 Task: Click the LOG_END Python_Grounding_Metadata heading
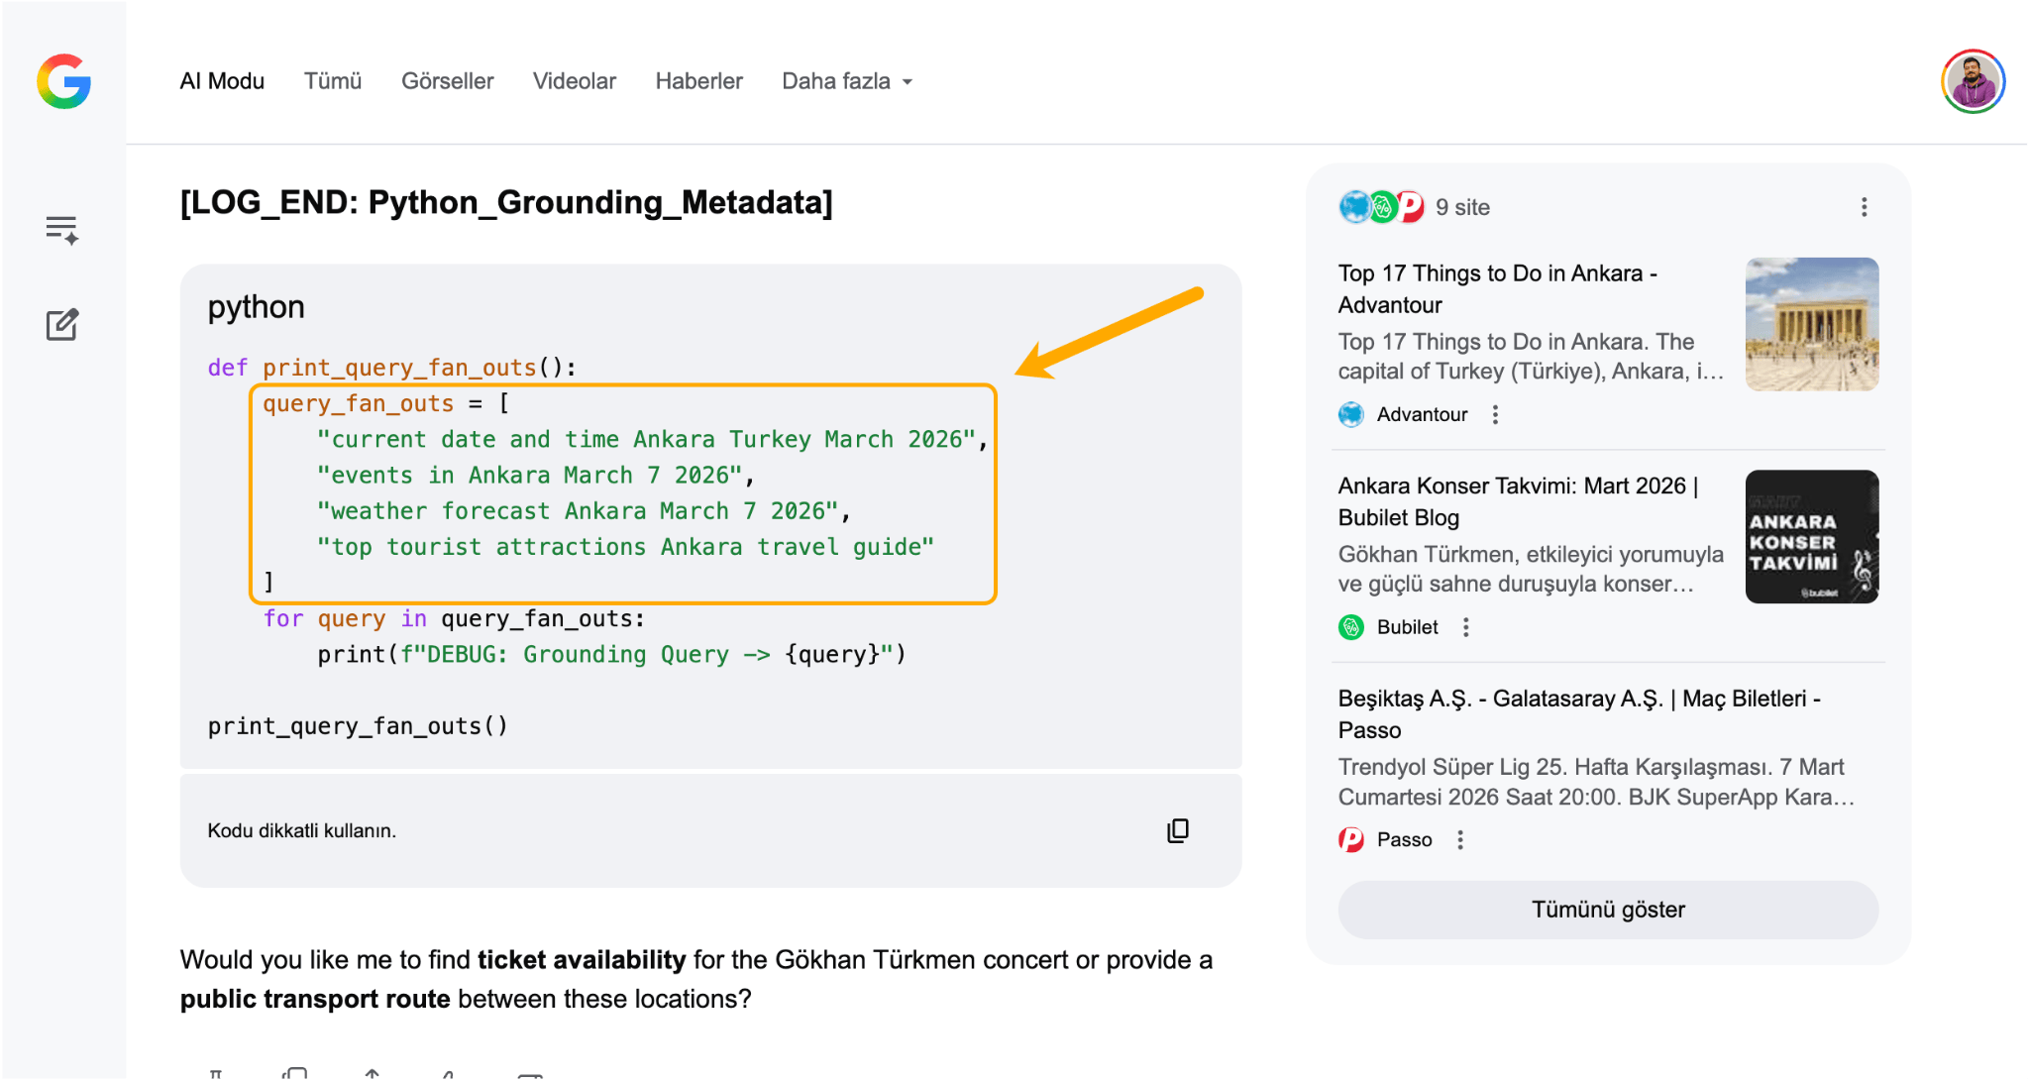[x=506, y=202]
